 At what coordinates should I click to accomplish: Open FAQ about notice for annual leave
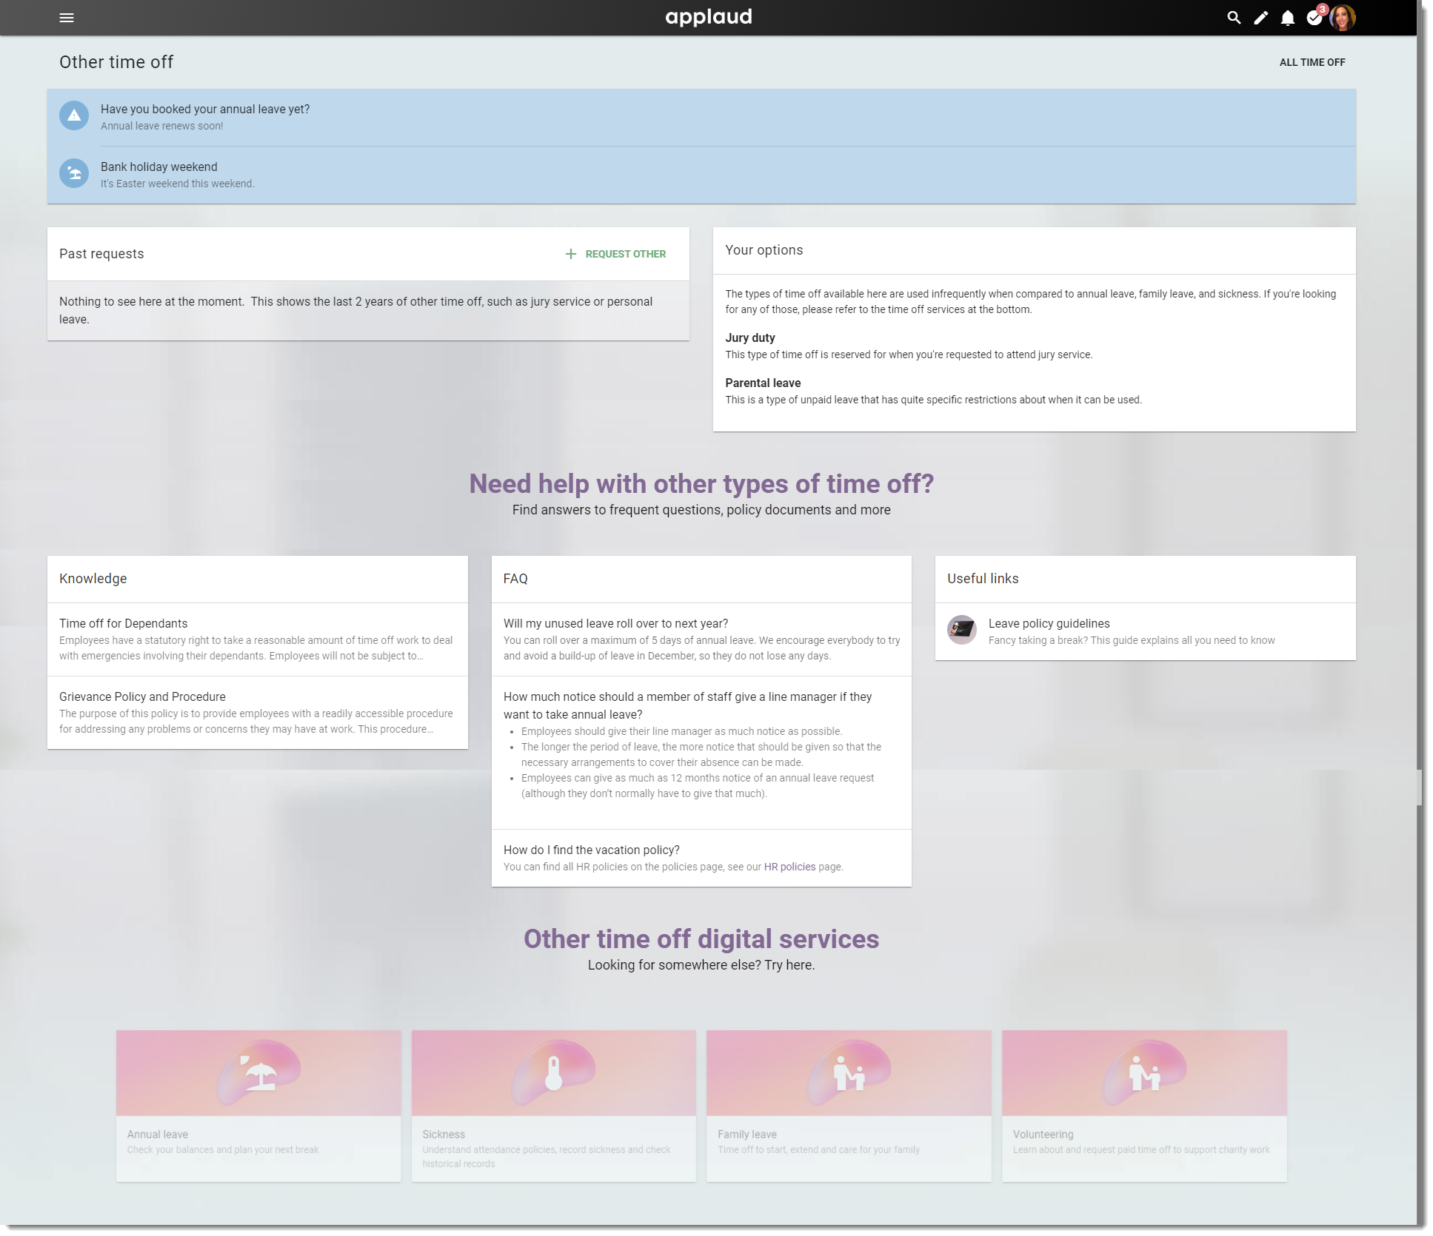(x=701, y=753)
